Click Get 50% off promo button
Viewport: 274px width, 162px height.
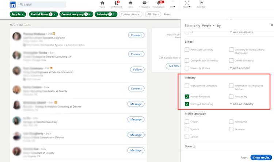[173, 66]
